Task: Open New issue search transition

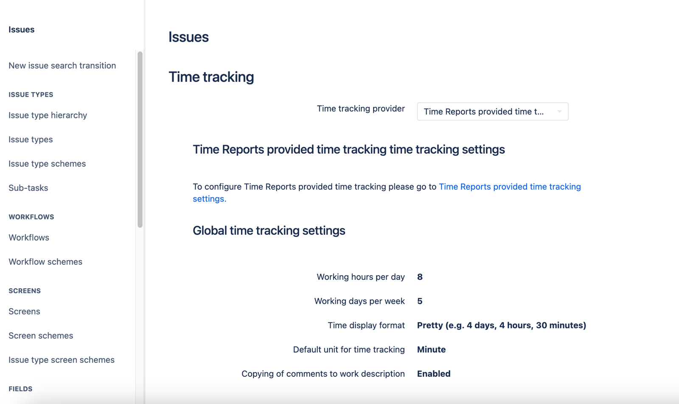Action: point(62,65)
